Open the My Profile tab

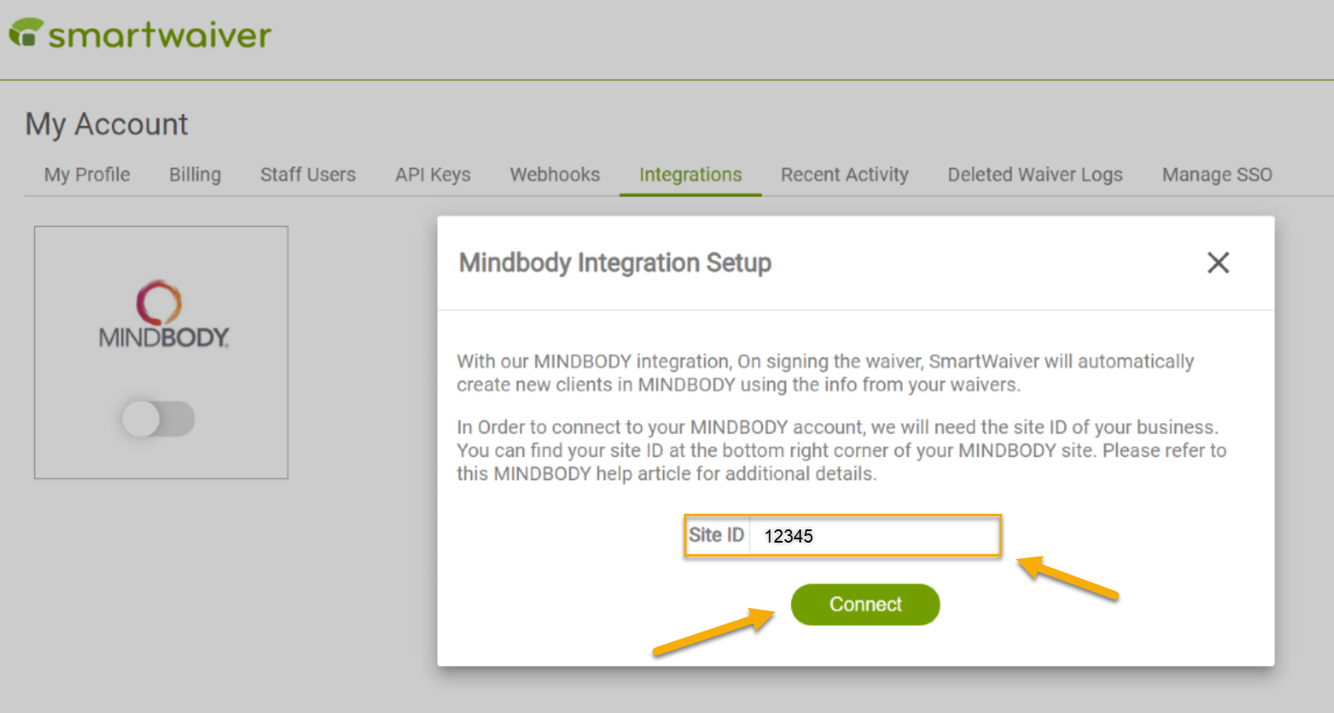point(87,175)
